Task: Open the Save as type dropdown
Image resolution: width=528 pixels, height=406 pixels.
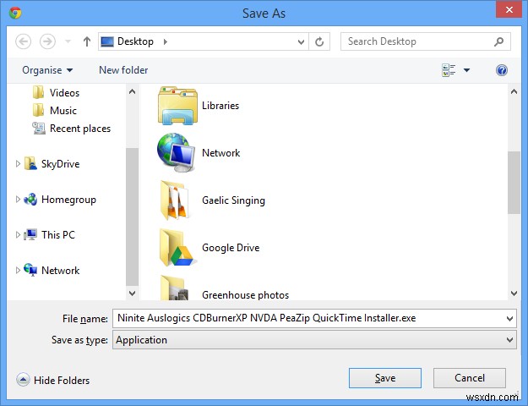Action: (314, 340)
